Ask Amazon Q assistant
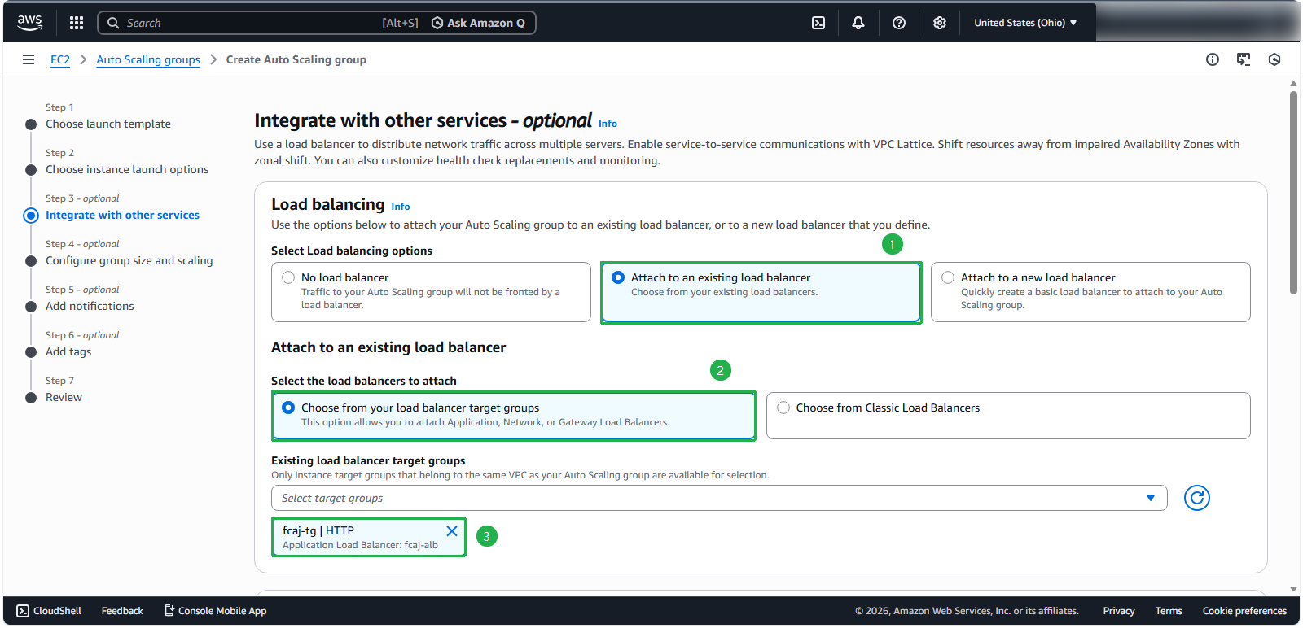Viewport: 1303px width, 628px height. (x=478, y=23)
